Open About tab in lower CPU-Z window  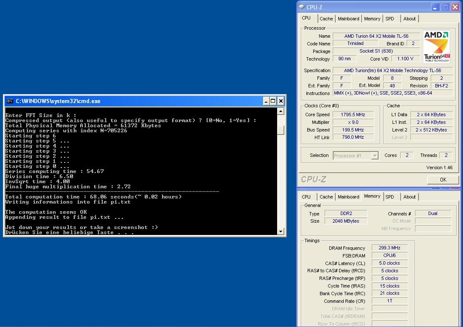pos(409,197)
